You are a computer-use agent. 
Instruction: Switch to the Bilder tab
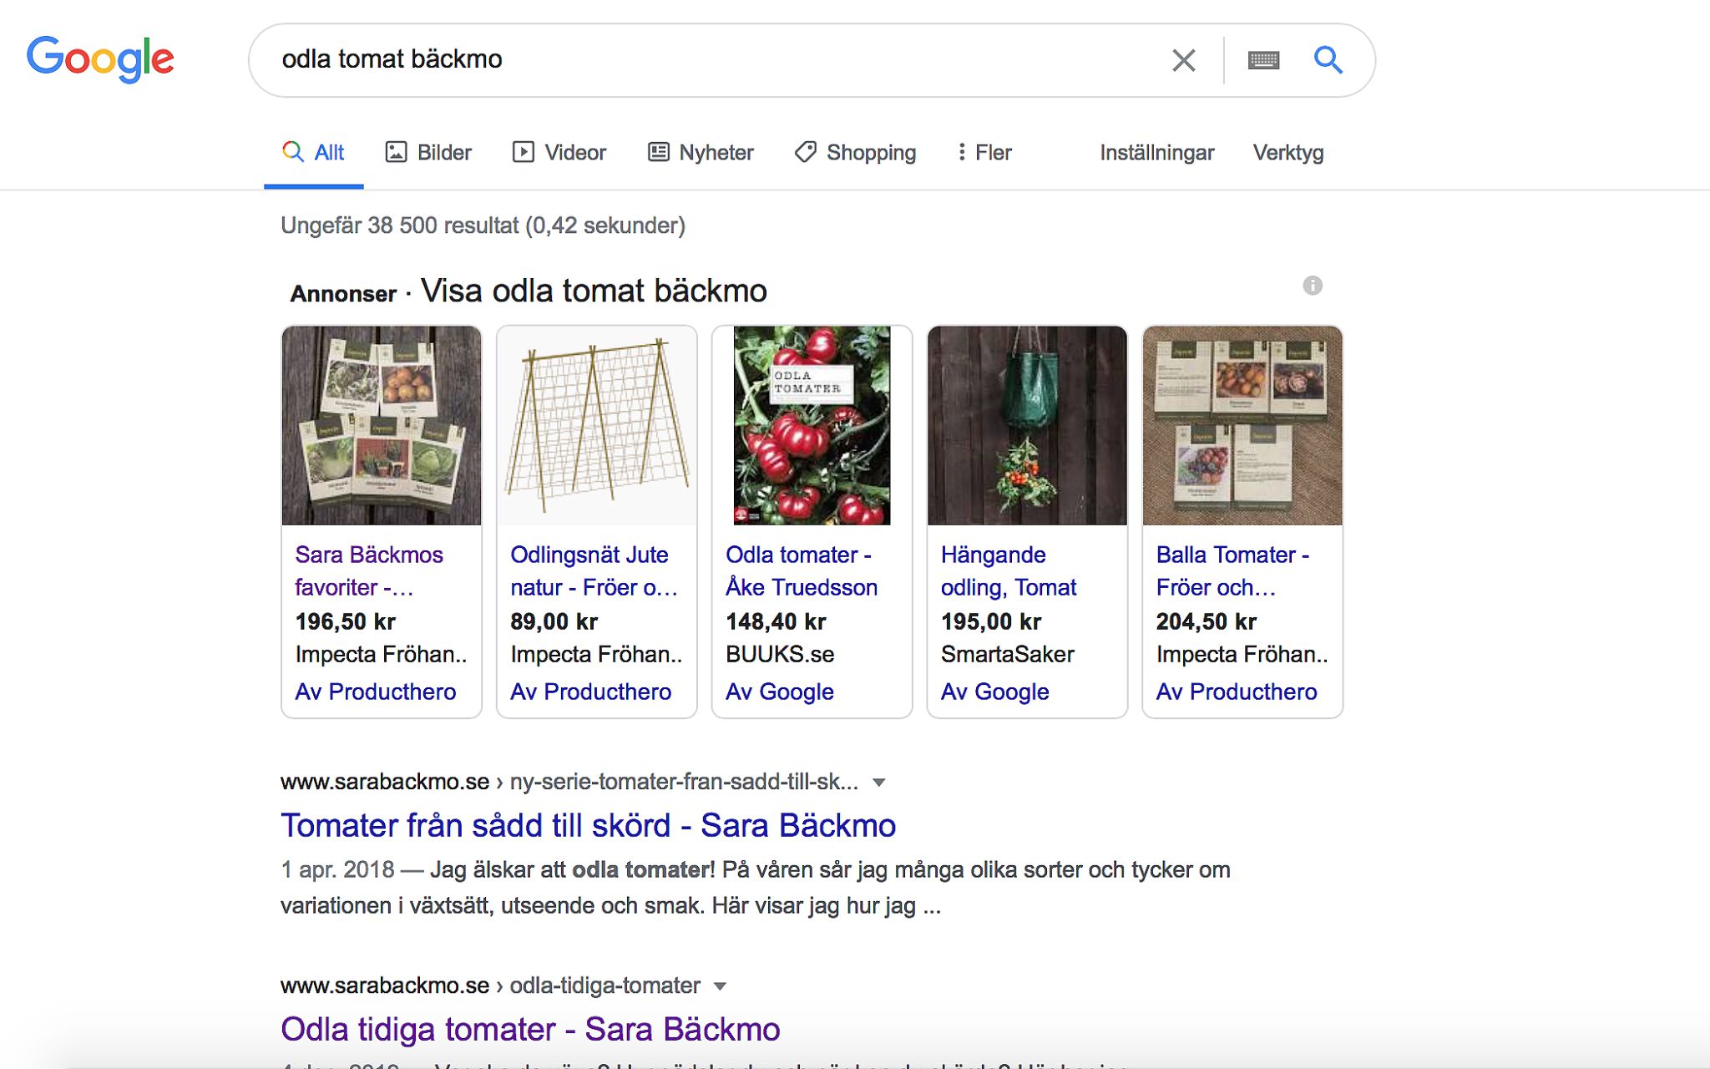pos(428,153)
